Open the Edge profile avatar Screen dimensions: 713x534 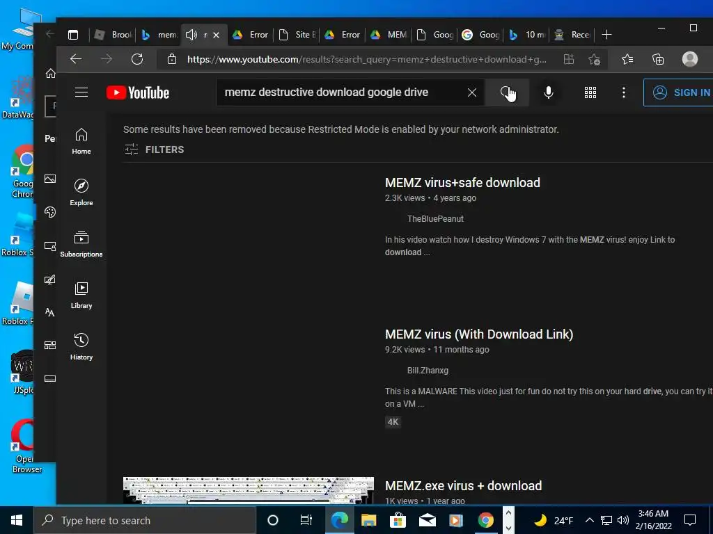[690, 59]
